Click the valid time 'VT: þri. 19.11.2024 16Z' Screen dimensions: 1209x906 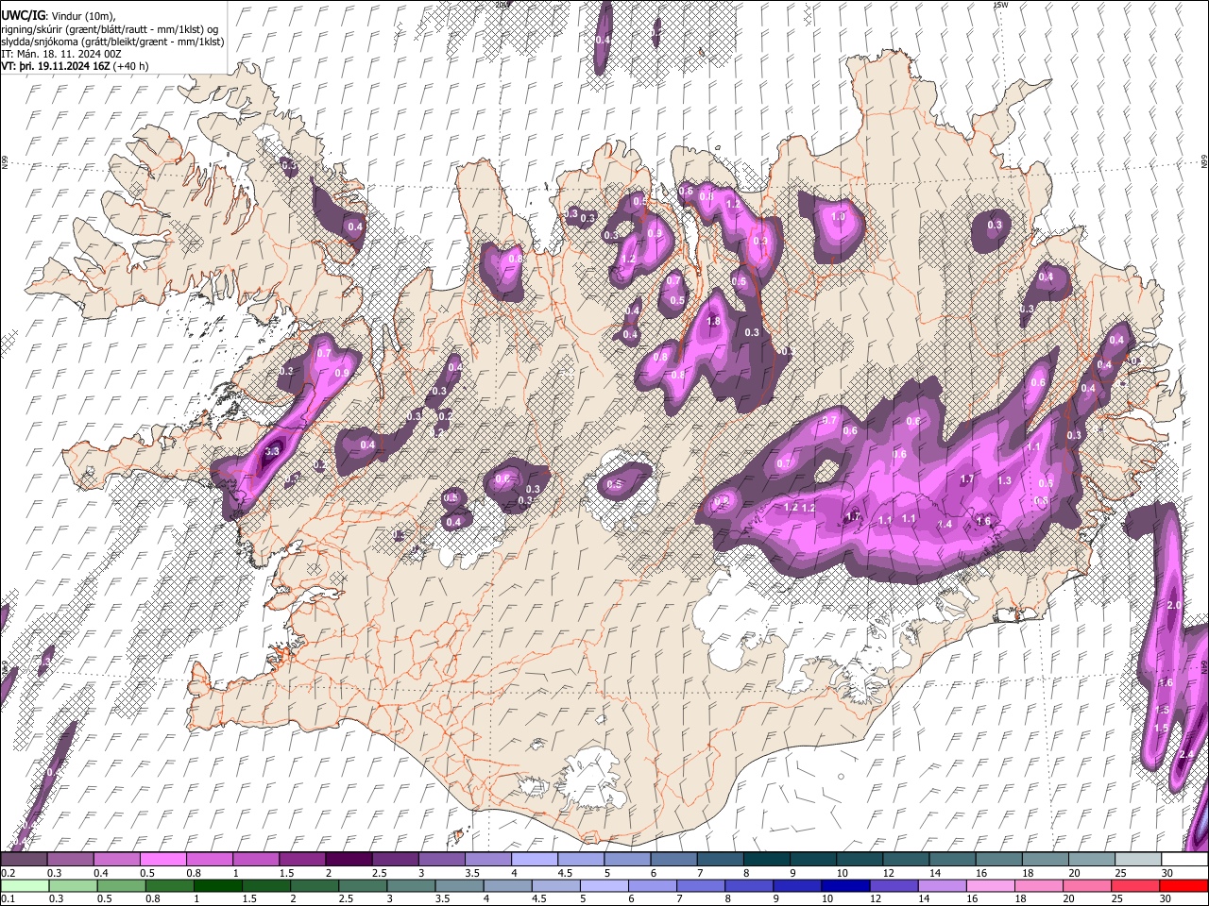(x=56, y=66)
